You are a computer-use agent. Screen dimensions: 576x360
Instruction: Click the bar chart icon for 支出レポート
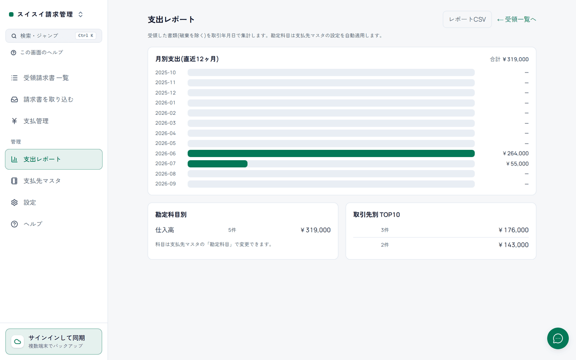pos(14,159)
